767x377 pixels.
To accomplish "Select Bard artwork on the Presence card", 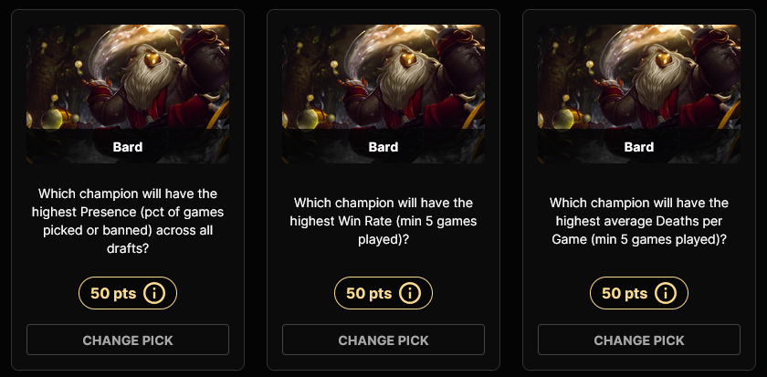I will click(x=128, y=94).
